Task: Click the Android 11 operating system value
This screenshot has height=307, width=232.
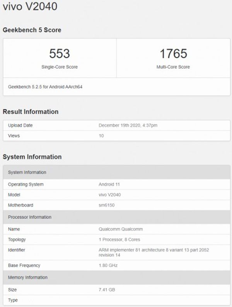Action: pyautogui.click(x=110, y=184)
